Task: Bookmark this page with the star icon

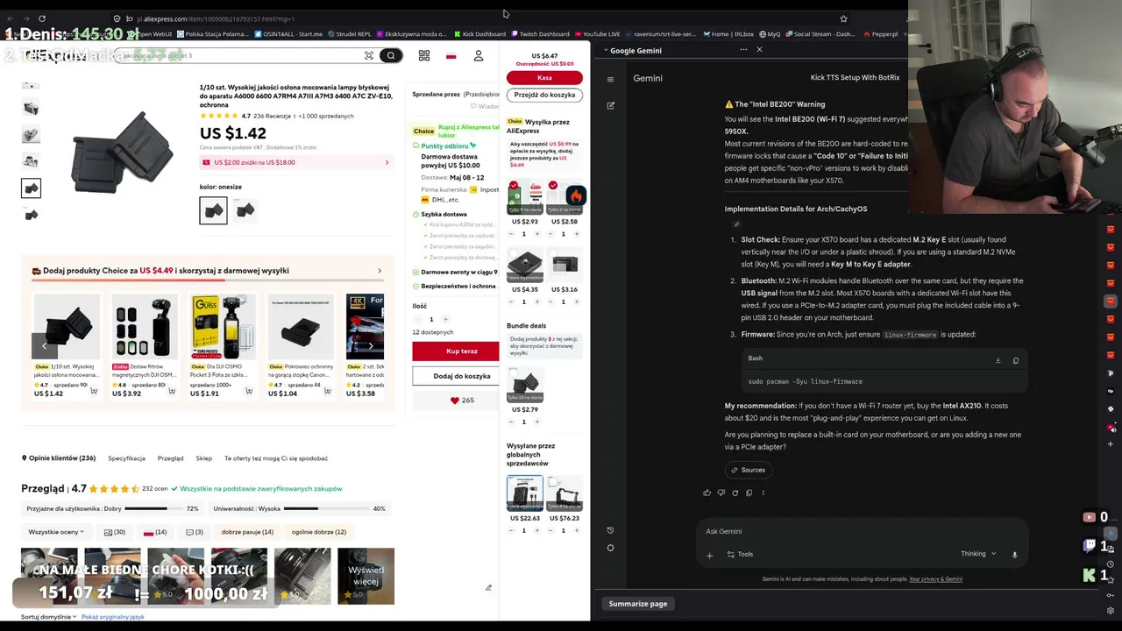Action: [x=843, y=18]
